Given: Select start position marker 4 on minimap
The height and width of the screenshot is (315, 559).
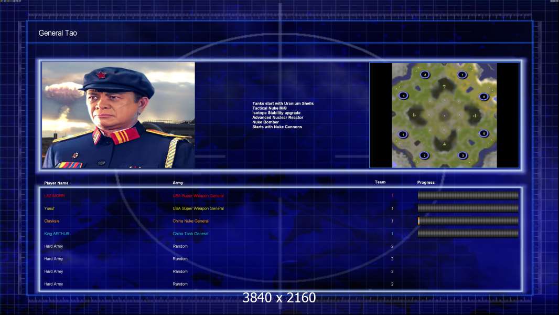Looking at the screenshot, I should tap(403, 96).
